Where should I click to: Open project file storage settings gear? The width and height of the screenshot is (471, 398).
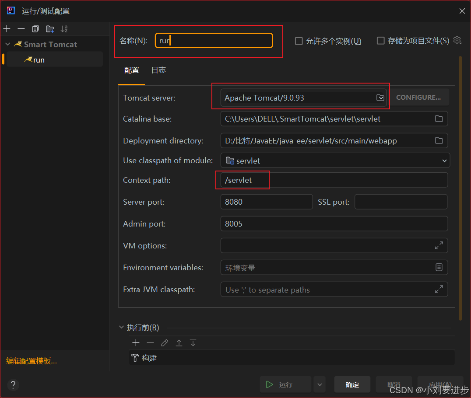[x=457, y=40]
